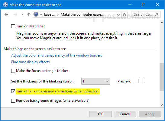
Task: Open the blinking cursor thickness dropdown
Action: [95, 81]
